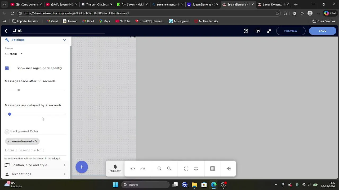This screenshot has height=190, width=339.
Task: Click the messages delay slider handle
Action: pyautogui.click(x=10, y=114)
